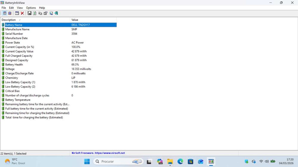
Task: Open the volume speaker tray icon
Action: (x=267, y=161)
